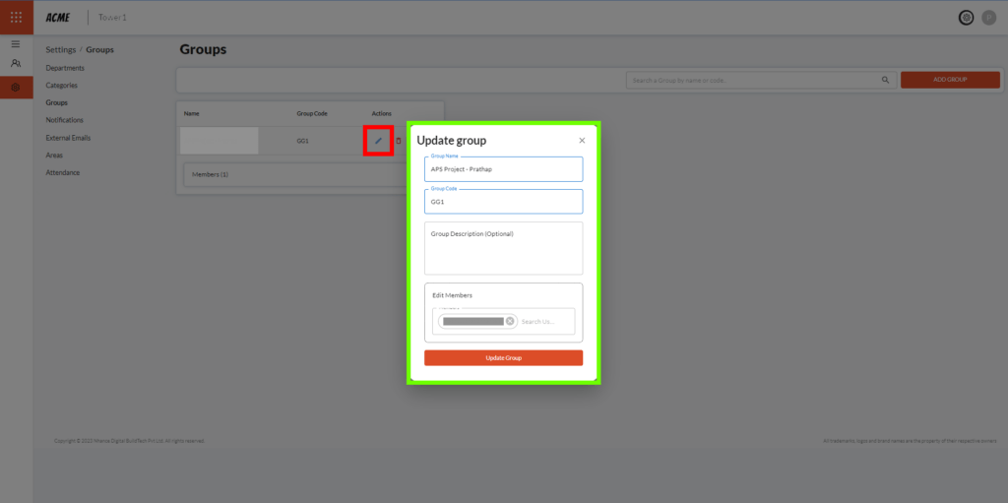Screen dimensions: 1008x503
Task: Click the pencil edit icon for GG1
Action: (378, 141)
